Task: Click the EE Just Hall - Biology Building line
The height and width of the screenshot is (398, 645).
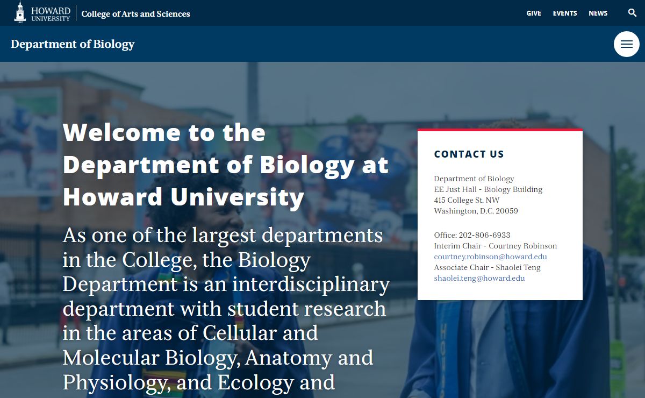Action: point(488,189)
